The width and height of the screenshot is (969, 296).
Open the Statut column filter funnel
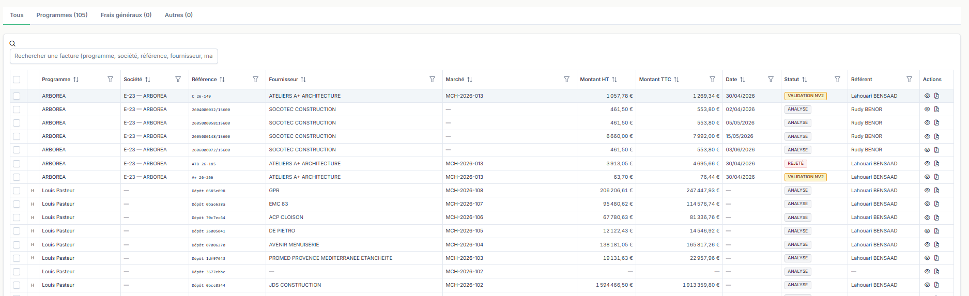pos(837,80)
